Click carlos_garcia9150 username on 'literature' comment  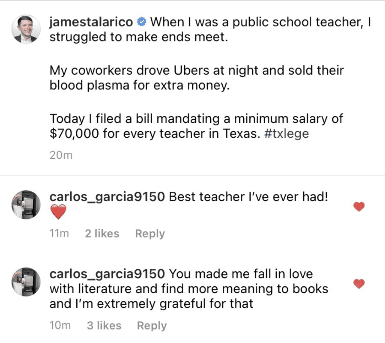point(107,274)
